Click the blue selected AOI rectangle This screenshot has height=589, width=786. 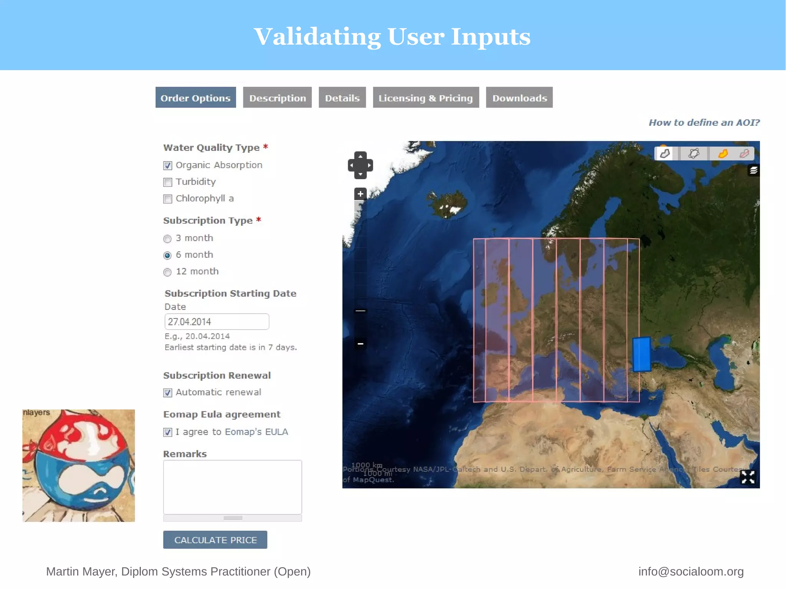pyautogui.click(x=641, y=354)
